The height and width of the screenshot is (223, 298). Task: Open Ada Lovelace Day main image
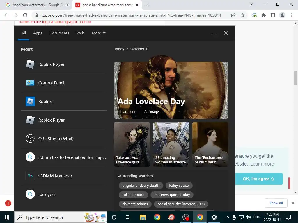click(171, 87)
